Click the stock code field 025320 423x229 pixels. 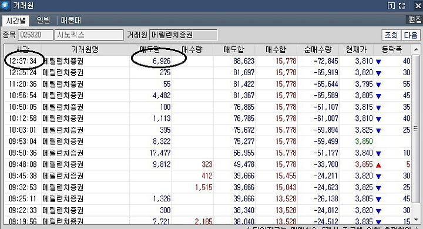tap(35, 35)
